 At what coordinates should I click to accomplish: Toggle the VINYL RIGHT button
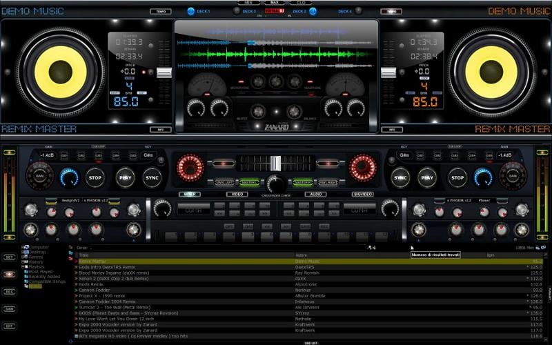(328, 182)
